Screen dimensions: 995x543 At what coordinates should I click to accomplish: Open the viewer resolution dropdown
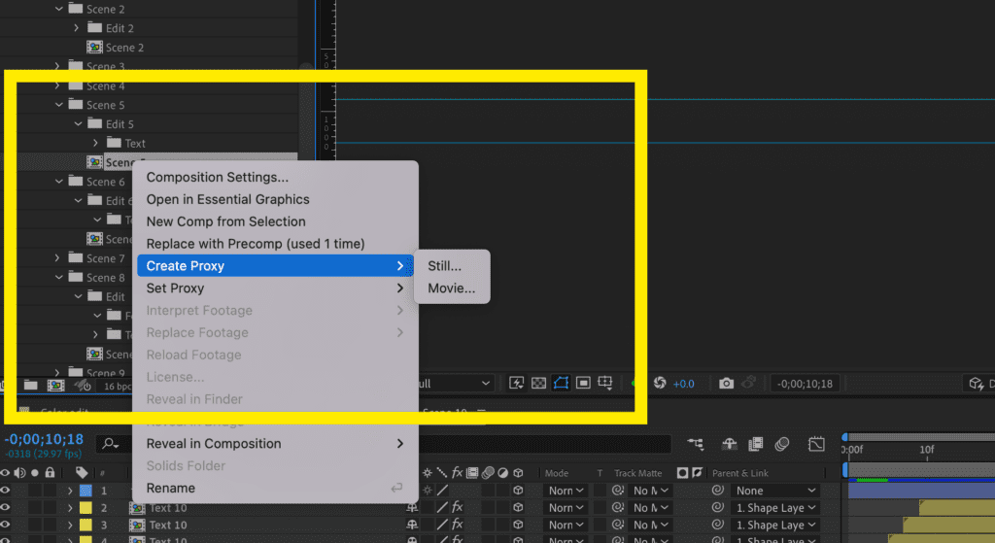click(x=457, y=383)
